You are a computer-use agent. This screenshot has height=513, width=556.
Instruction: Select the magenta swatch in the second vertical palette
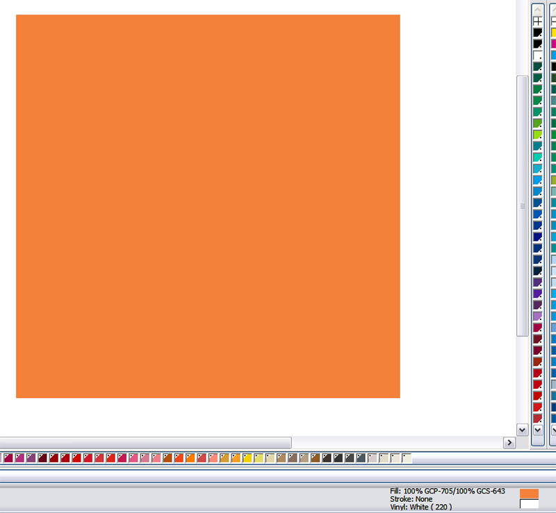pos(553,44)
